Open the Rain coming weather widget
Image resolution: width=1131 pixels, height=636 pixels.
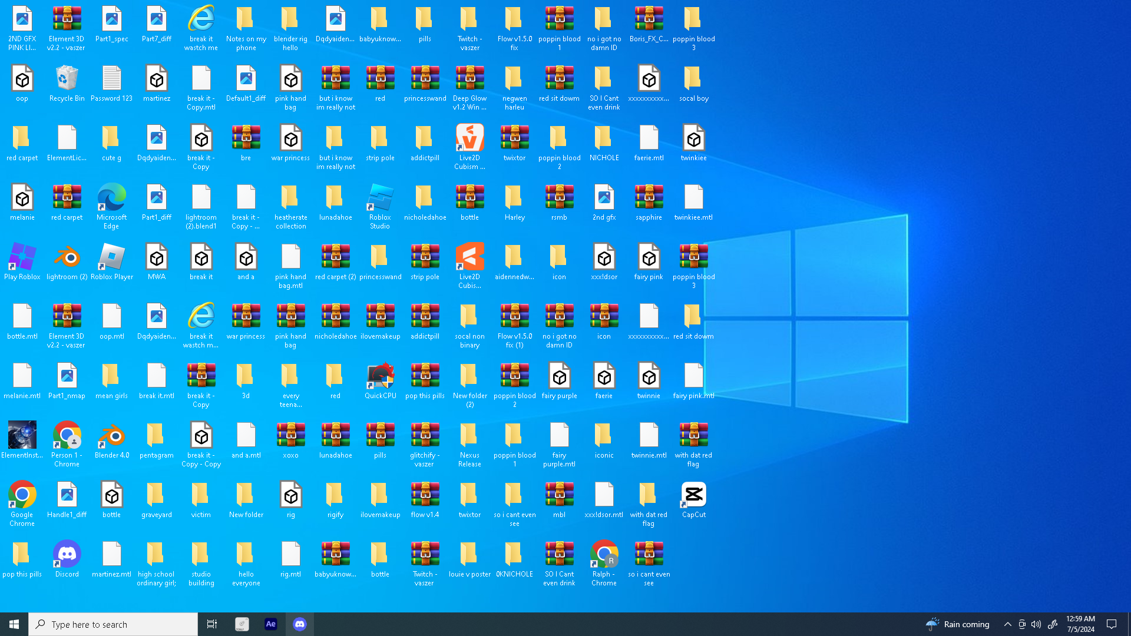[x=958, y=624]
